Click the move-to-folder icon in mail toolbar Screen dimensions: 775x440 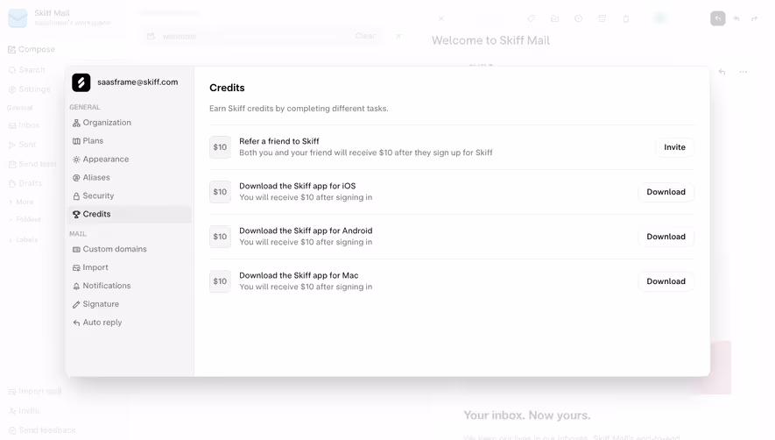tap(554, 18)
